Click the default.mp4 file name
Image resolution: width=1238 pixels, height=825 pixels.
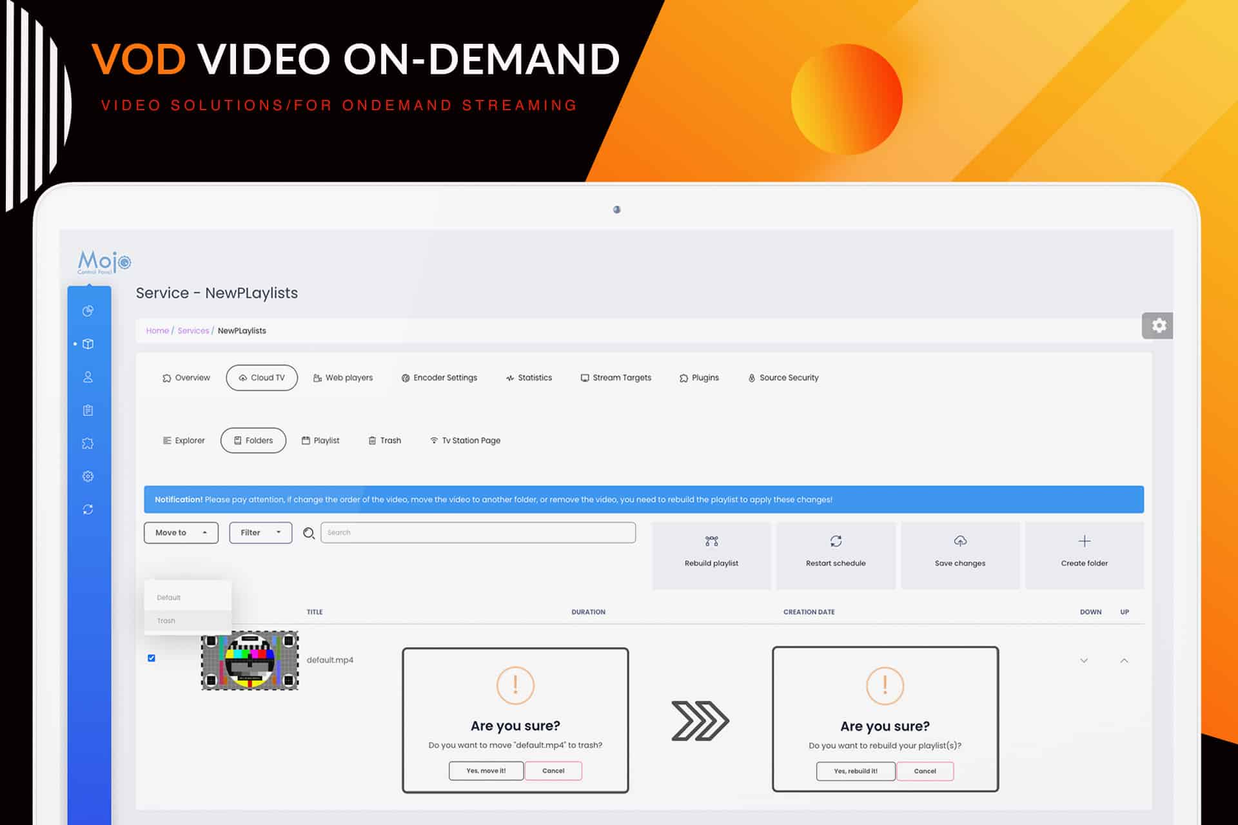point(330,660)
